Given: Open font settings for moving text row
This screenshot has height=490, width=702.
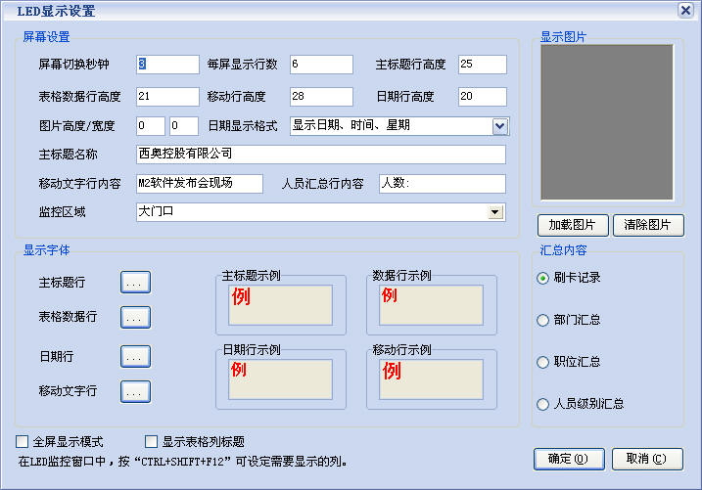Looking at the screenshot, I should tap(135, 391).
